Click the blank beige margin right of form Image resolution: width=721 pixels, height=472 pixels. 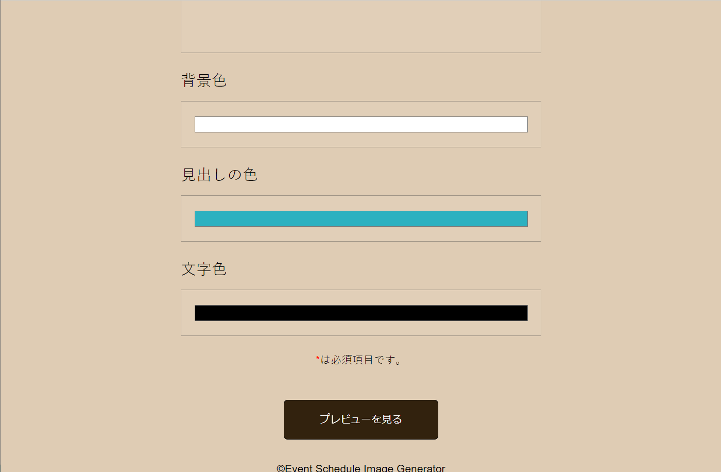[x=631, y=232]
